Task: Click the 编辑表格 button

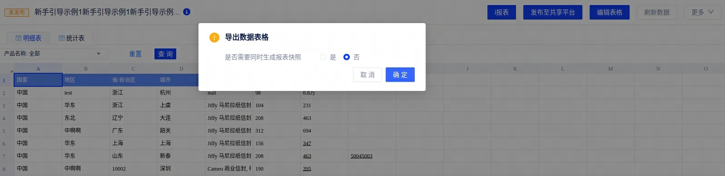Action: coord(610,12)
